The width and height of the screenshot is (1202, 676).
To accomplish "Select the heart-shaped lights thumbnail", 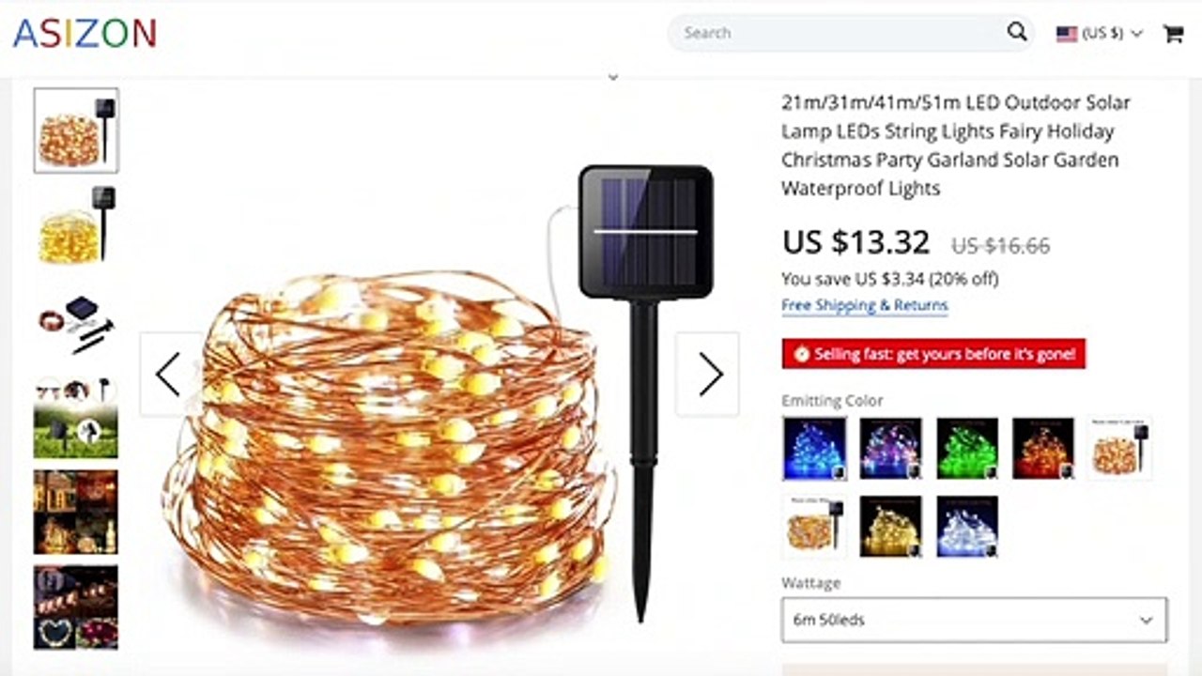I will tap(76, 607).
